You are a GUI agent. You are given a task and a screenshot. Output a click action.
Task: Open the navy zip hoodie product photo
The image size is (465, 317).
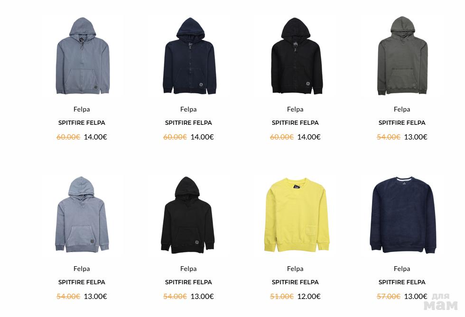click(189, 56)
